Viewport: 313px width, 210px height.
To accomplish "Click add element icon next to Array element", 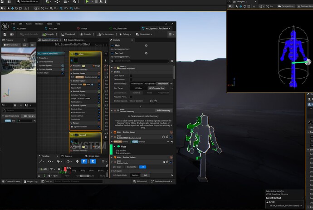I will click(x=151, y=101).
